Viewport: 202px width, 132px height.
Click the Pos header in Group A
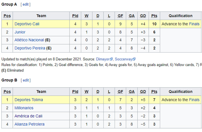click(7, 16)
